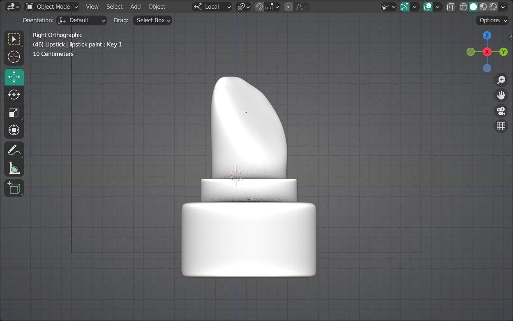
Task: Toggle snapping magnet icon
Action: point(259,7)
